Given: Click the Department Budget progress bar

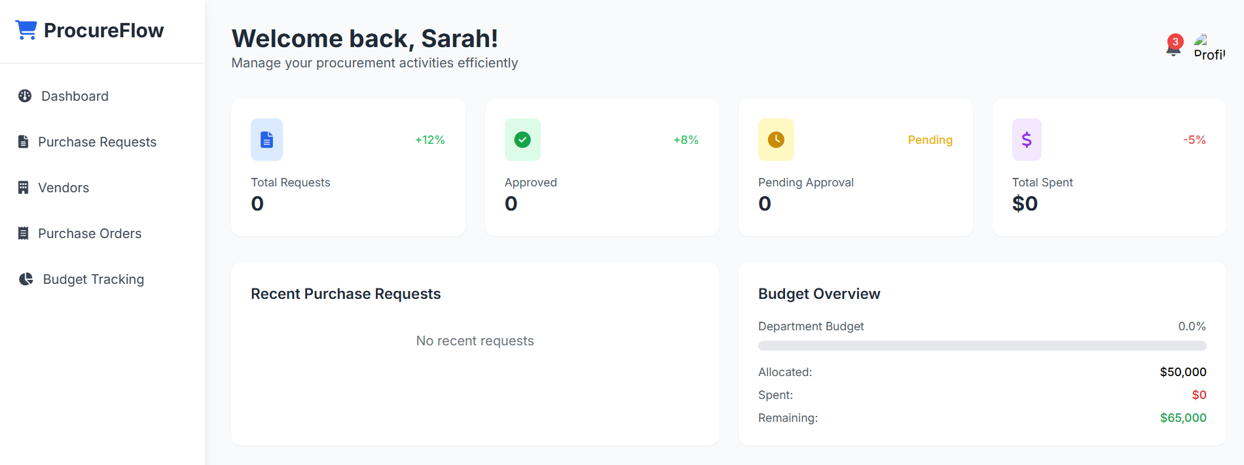Looking at the screenshot, I should click(981, 345).
